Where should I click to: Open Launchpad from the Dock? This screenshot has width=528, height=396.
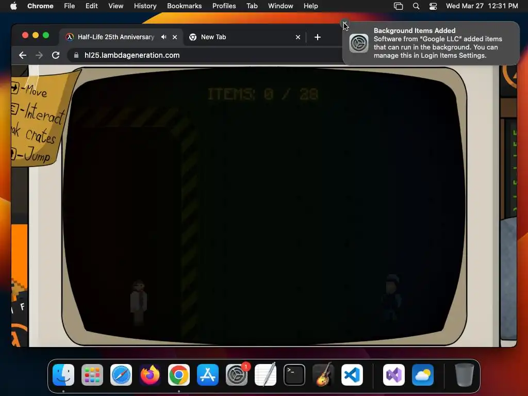pyautogui.click(x=92, y=375)
